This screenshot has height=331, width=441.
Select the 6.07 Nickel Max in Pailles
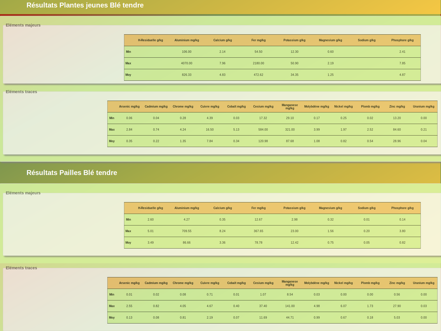tap(344, 306)
